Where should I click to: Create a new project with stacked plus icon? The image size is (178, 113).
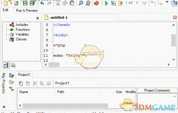(x=12, y=75)
